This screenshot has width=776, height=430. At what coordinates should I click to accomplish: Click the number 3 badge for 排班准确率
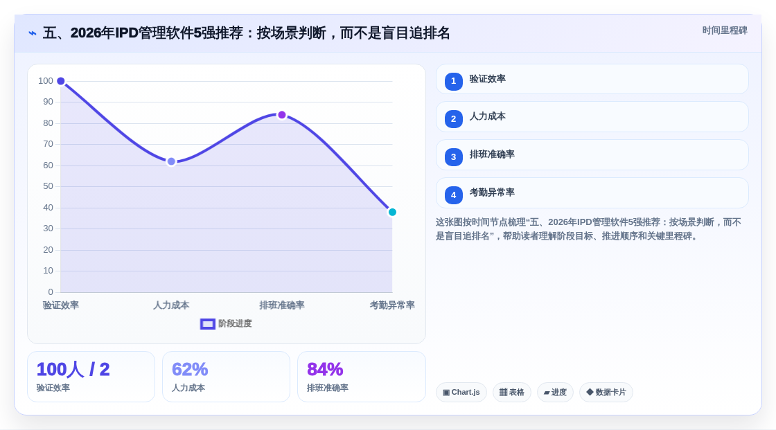click(453, 157)
